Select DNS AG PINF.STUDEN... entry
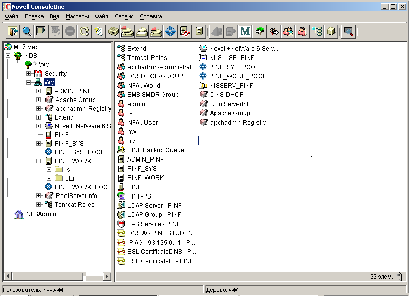This screenshot has width=409, height=296. tap(162, 233)
